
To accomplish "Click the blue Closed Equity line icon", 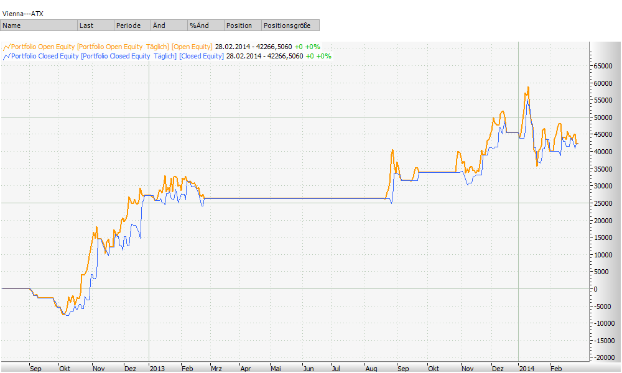I will click(7, 56).
